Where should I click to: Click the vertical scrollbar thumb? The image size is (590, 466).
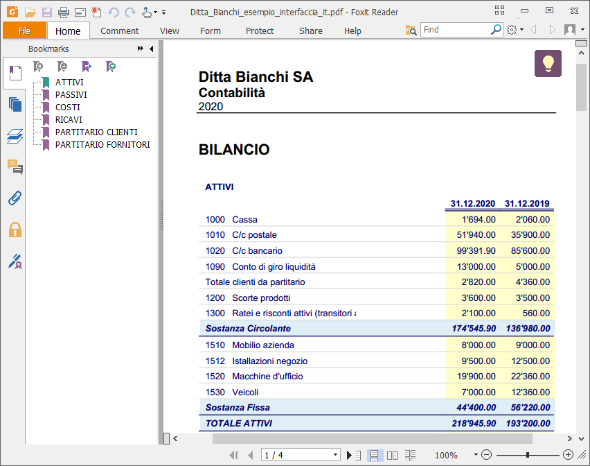pyautogui.click(x=581, y=87)
